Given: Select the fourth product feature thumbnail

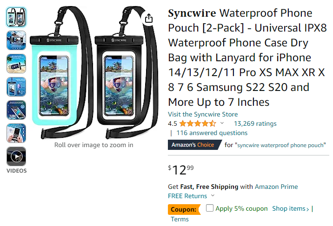Looking at the screenshot, I should [x=16, y=87].
